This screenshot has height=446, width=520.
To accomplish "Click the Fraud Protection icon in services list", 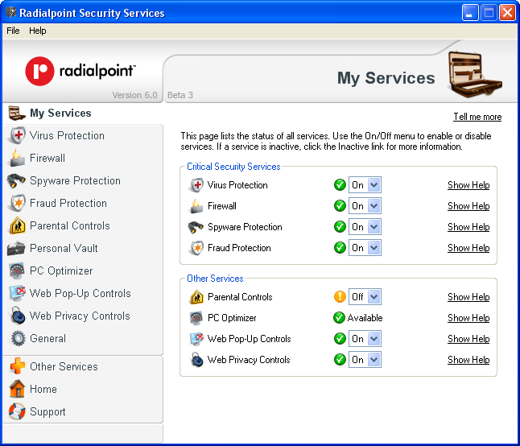I will 197,248.
